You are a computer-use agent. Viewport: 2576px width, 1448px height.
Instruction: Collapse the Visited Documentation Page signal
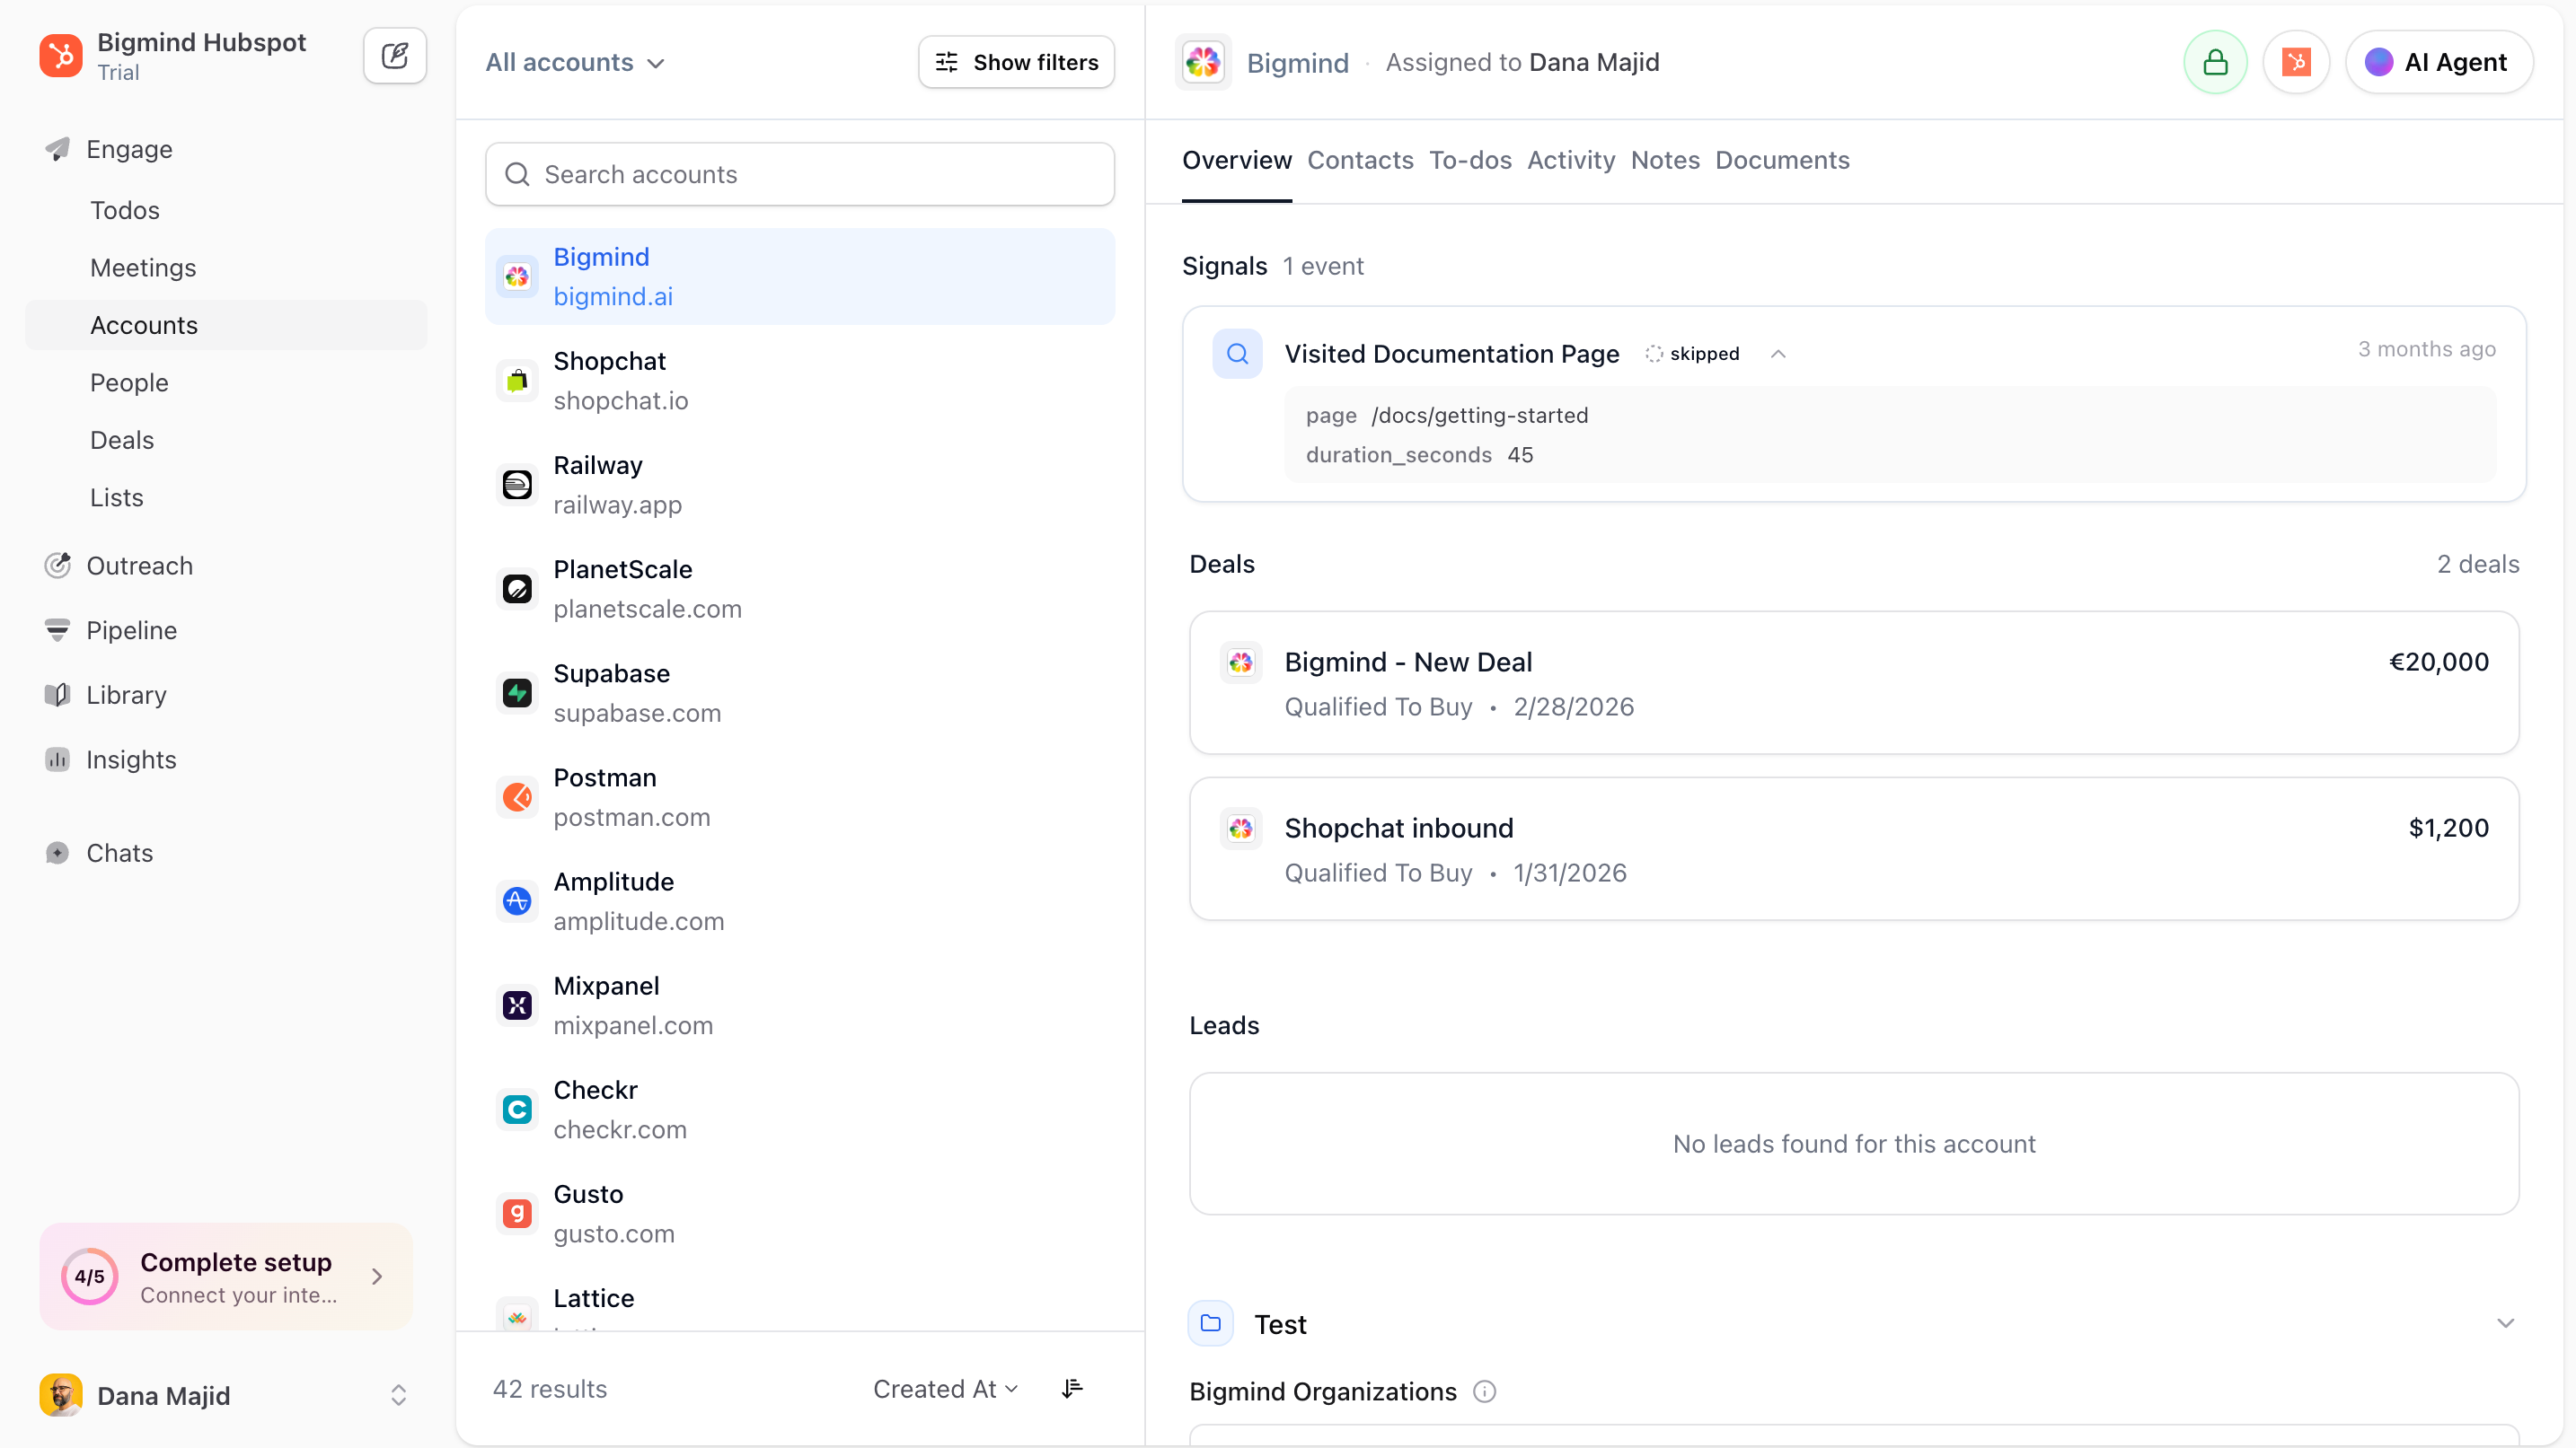(x=1778, y=354)
